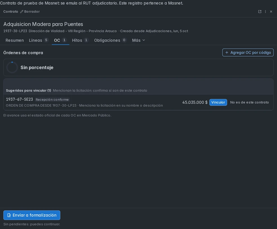Screen dimensions: 277x229
Task: Switch to the Resumen tab
Action: [x=15, y=40]
